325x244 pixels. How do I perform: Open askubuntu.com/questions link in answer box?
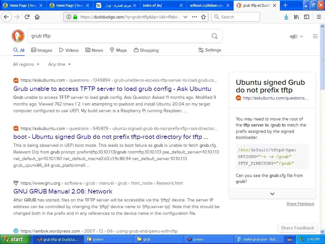point(275,98)
